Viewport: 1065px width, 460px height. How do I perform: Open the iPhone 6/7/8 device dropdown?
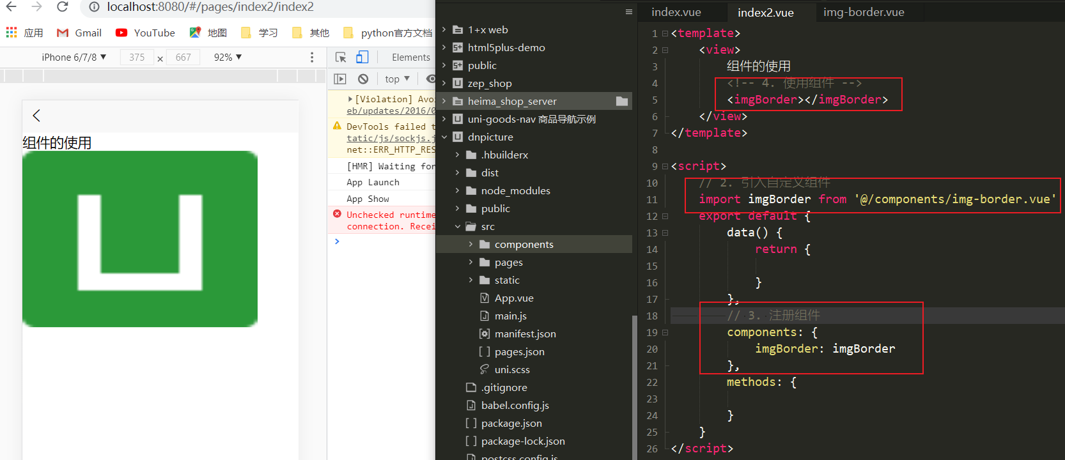click(74, 57)
